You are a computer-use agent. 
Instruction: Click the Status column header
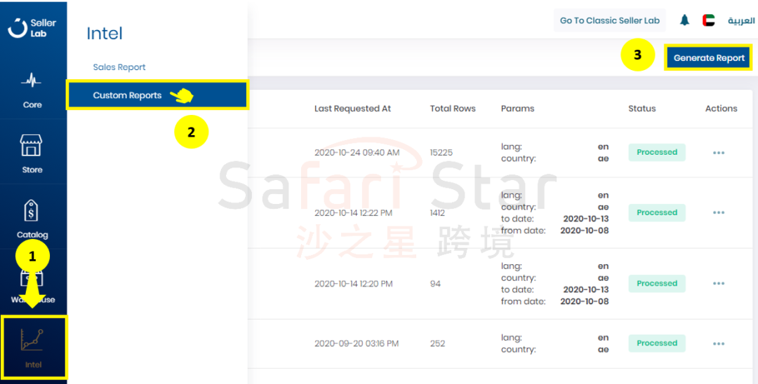coord(642,109)
